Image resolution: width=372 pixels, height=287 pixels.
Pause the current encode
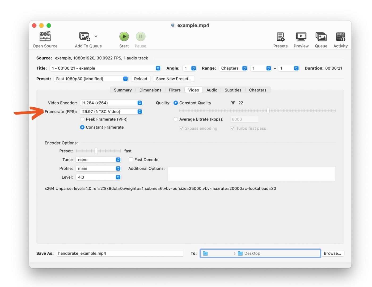140,36
